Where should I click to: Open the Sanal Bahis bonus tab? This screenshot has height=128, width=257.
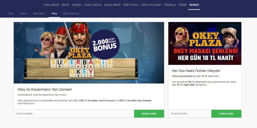pos(39,13)
